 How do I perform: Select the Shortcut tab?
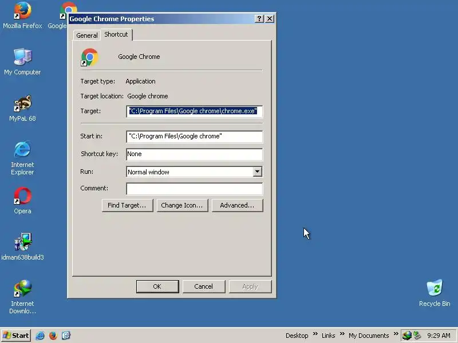pyautogui.click(x=116, y=34)
